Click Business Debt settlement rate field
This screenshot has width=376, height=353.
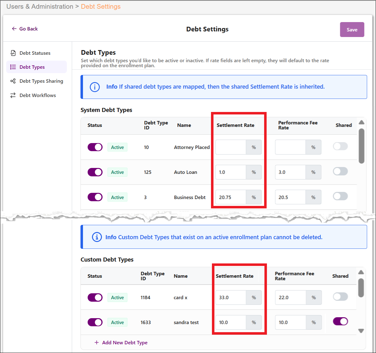coord(231,197)
